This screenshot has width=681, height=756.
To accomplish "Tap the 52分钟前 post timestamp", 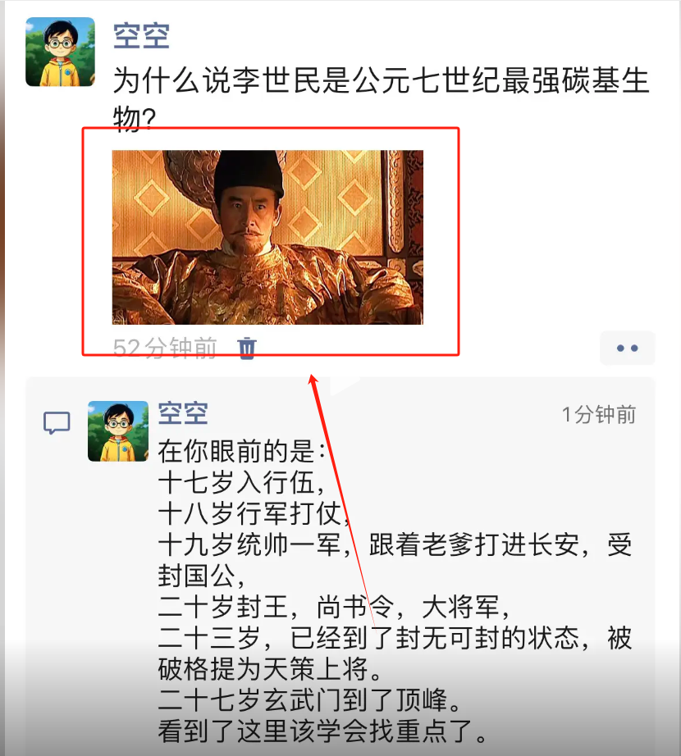I will tap(165, 348).
